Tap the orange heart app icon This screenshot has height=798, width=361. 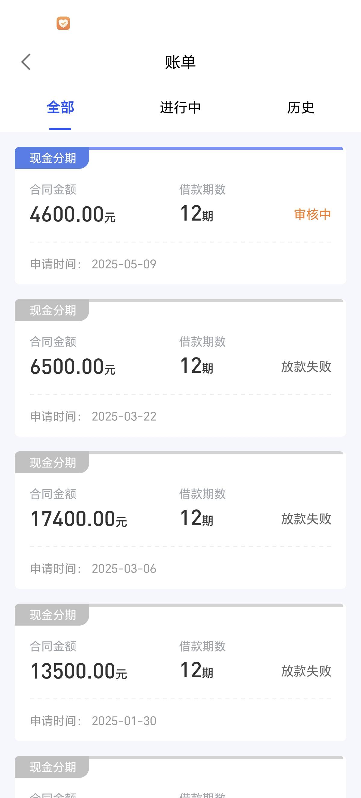(x=63, y=23)
